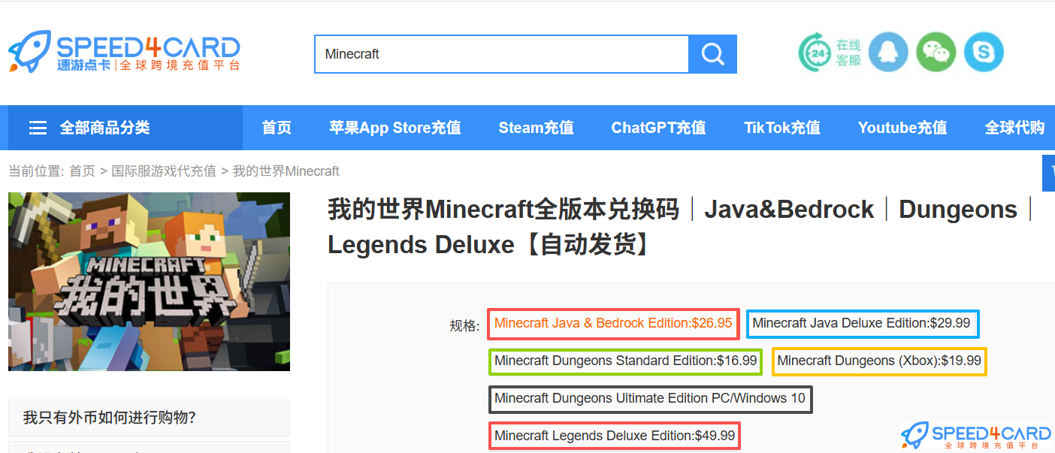Screen dimensions: 1055x453
Task: Open the Steam充值 nav item
Action: tap(537, 128)
